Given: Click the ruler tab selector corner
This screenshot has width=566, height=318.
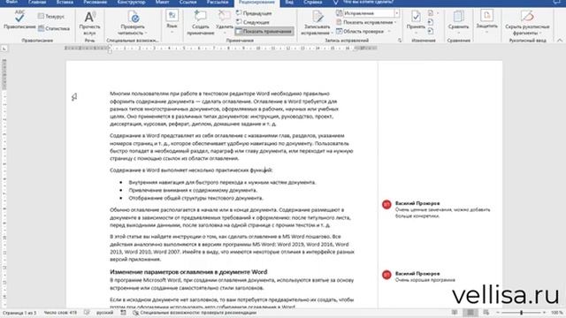Looking at the screenshot, I should pyautogui.click(x=4, y=48).
